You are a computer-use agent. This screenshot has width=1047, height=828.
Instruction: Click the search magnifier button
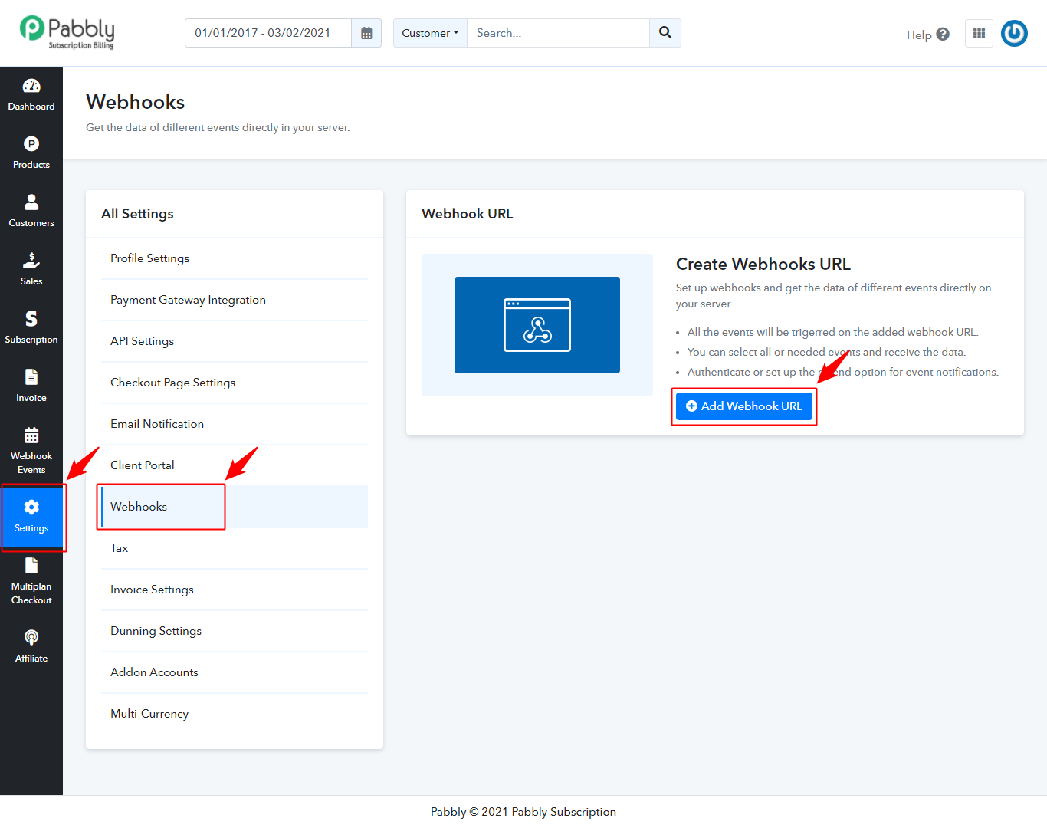[665, 33]
